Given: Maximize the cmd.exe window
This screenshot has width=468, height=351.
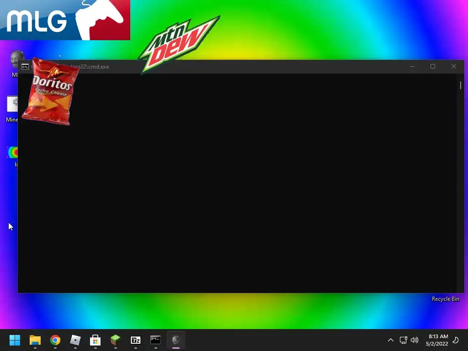Looking at the screenshot, I should tap(433, 66).
